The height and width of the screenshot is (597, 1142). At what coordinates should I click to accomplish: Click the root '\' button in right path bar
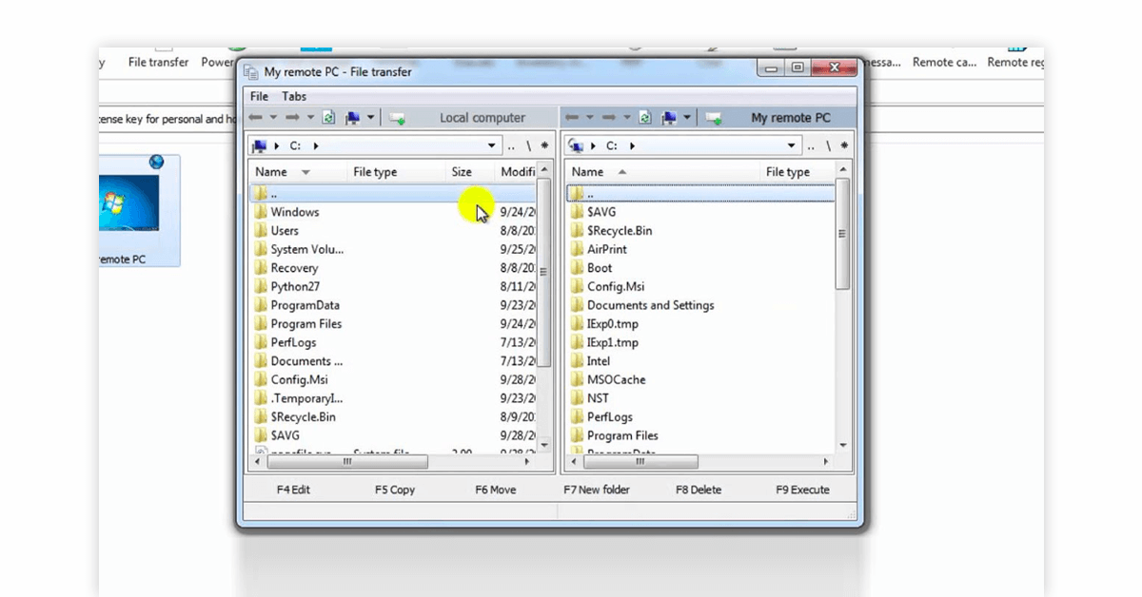pos(828,146)
